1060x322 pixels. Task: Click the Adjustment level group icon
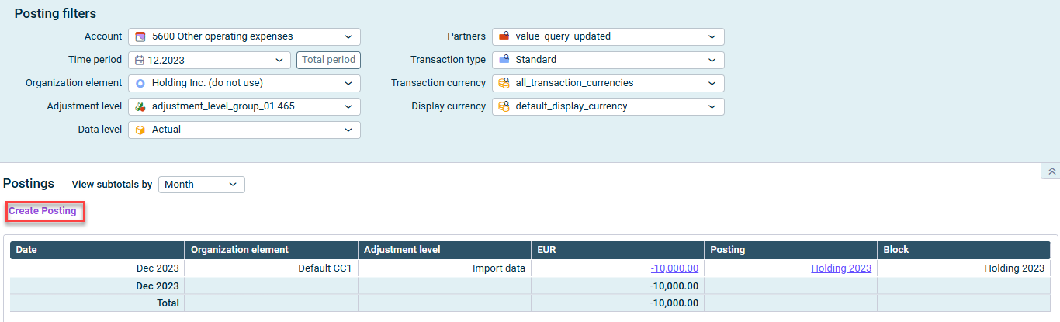tap(140, 106)
